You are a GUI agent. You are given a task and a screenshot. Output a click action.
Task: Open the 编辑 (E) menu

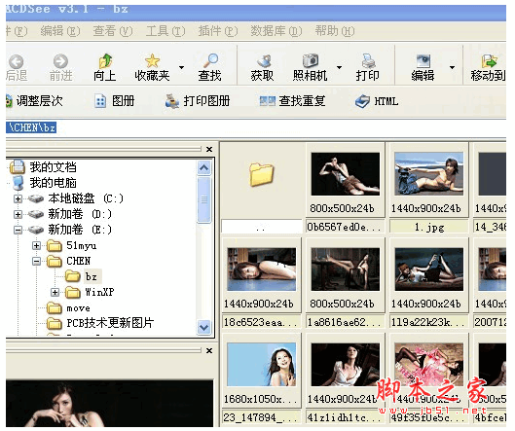pyautogui.click(x=60, y=31)
